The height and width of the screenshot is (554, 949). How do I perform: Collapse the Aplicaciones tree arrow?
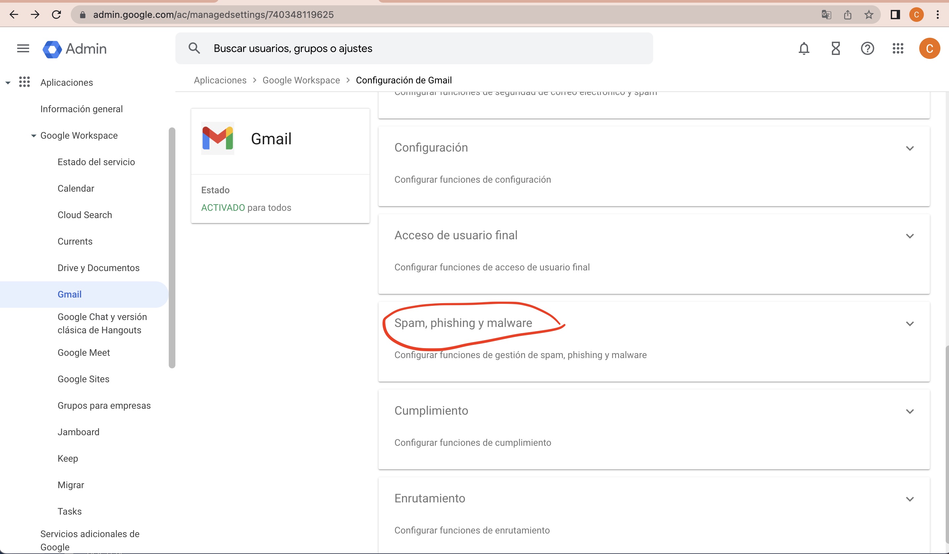[8, 82]
